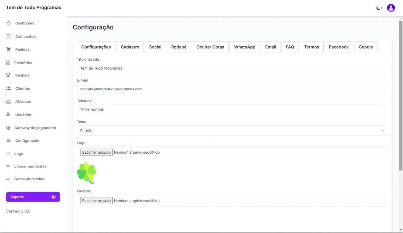Click the Dashboard house icon
This screenshot has height=233, width=403.
pyautogui.click(x=9, y=23)
